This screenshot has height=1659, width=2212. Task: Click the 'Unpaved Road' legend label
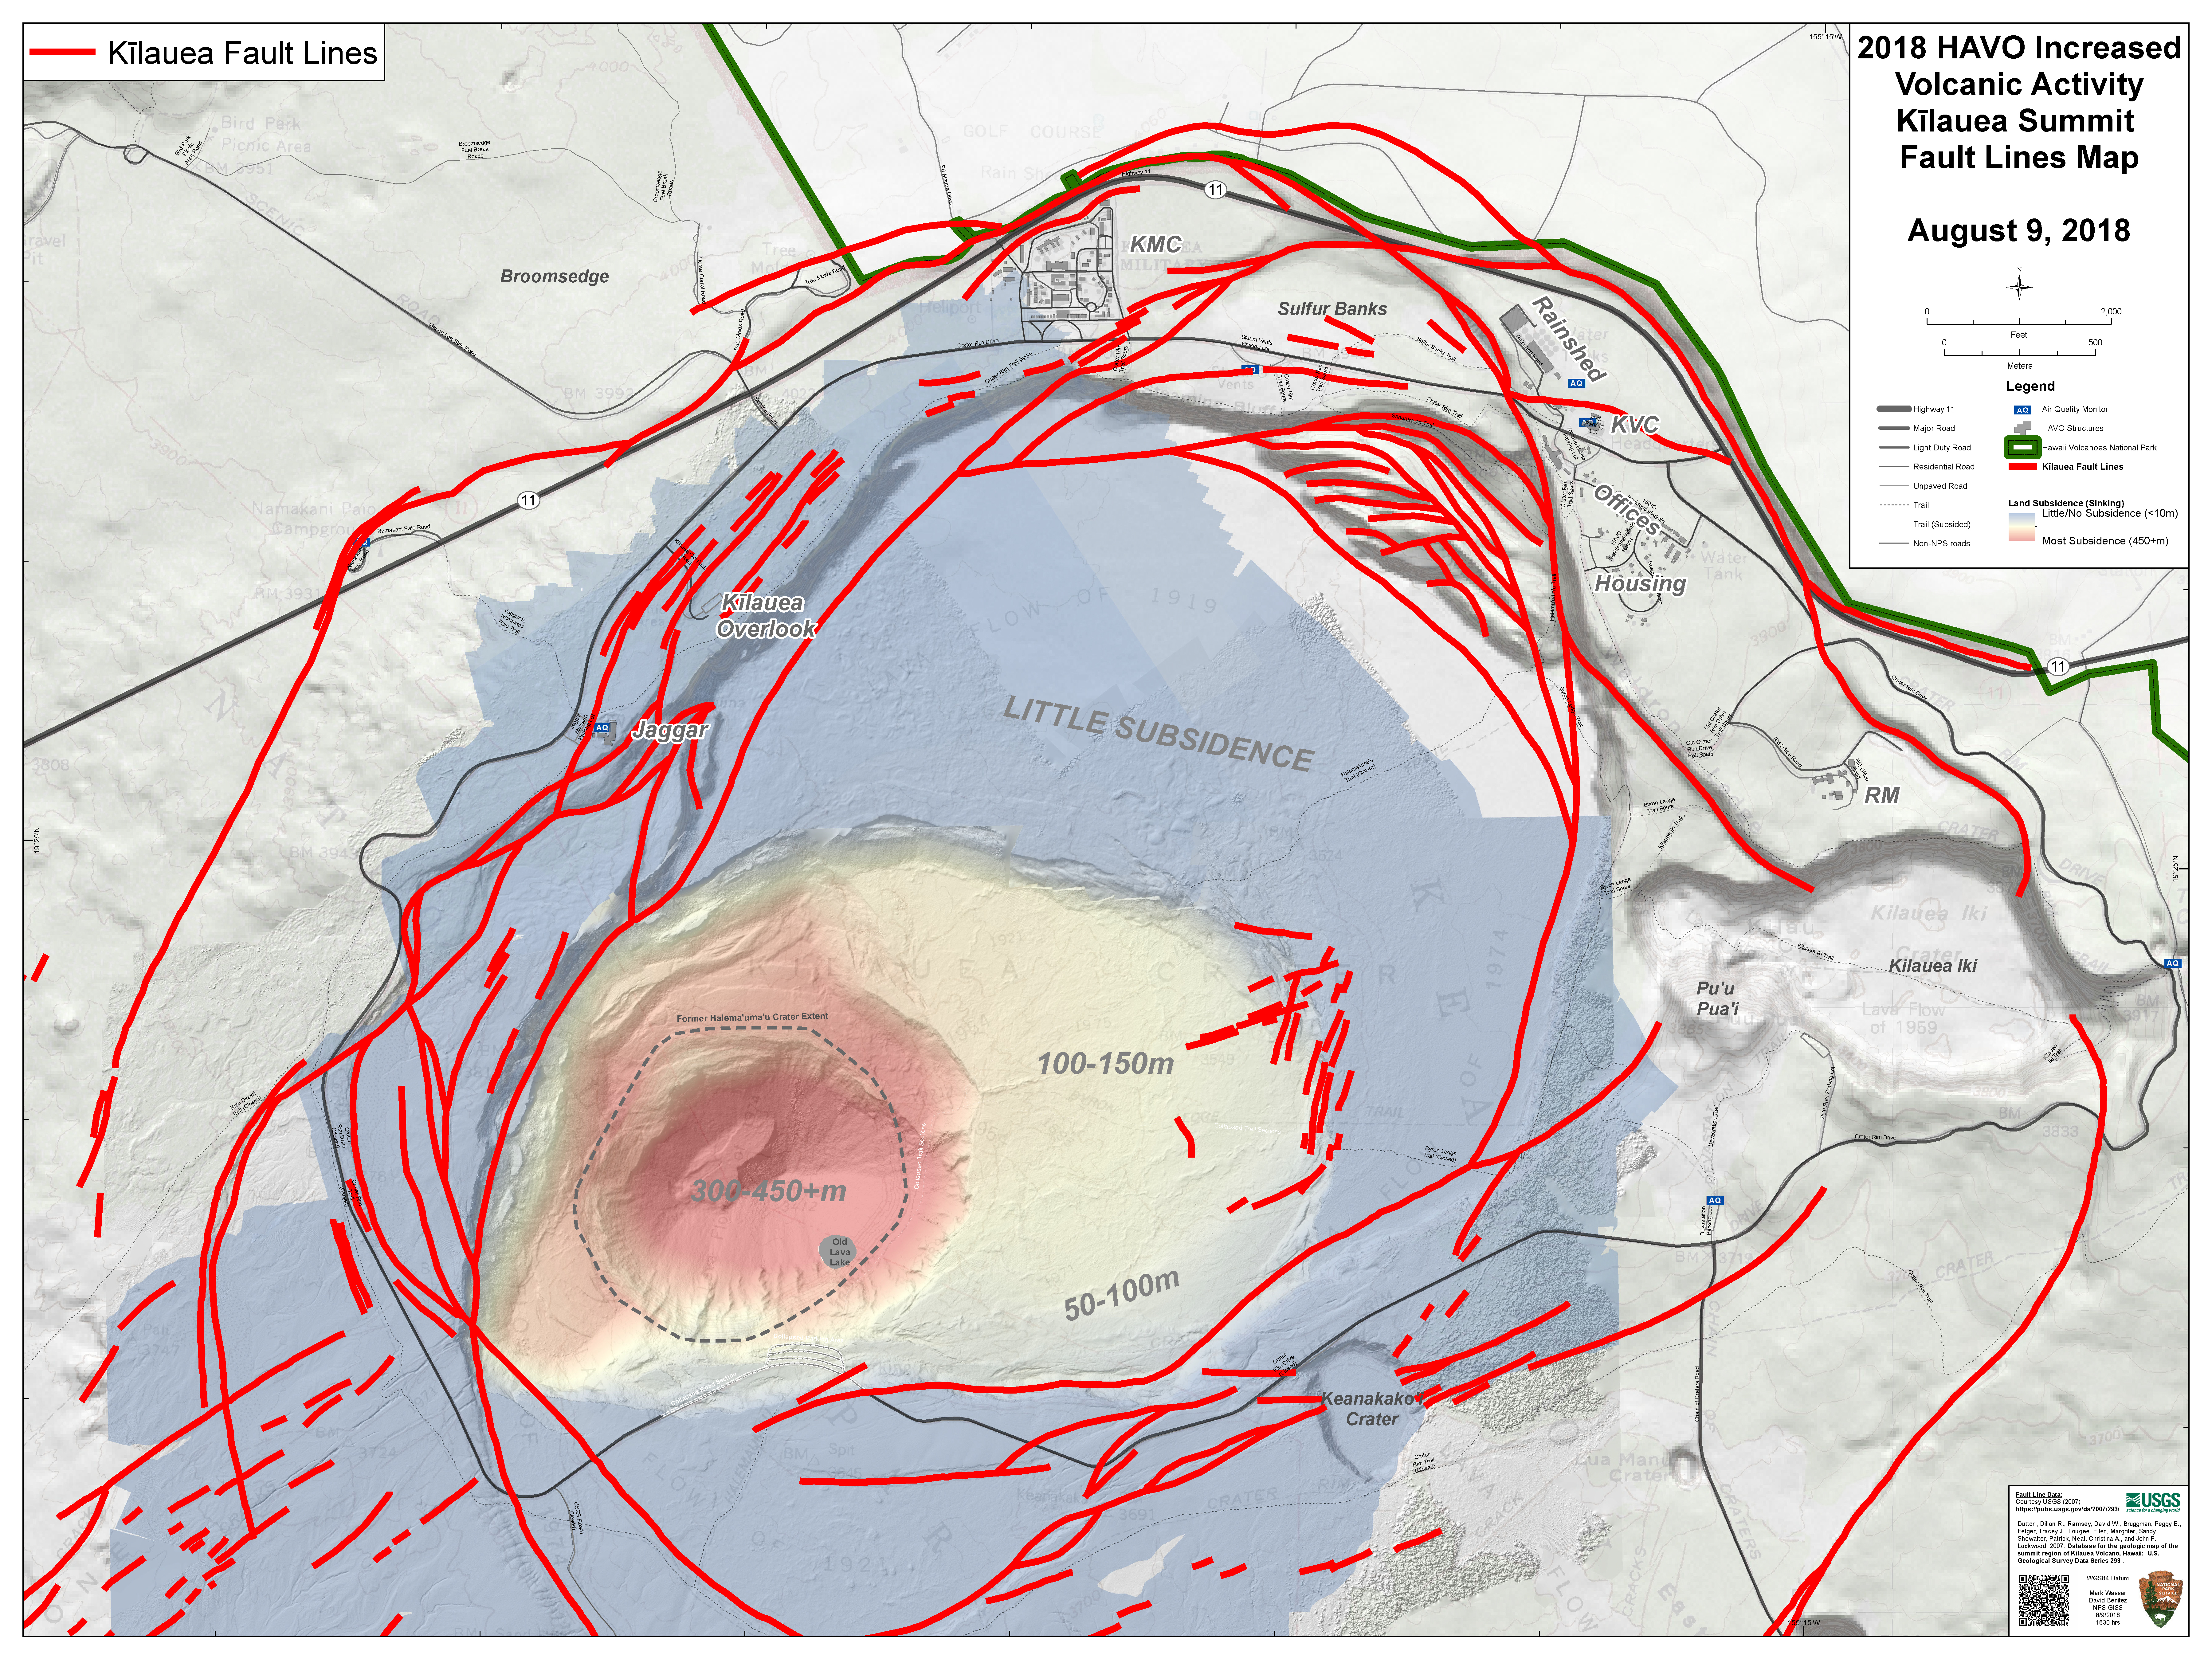point(1940,486)
